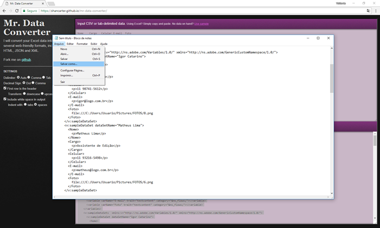Click the Chrome address bar URL
Viewport: 380px width, 228px height.
[74, 11]
